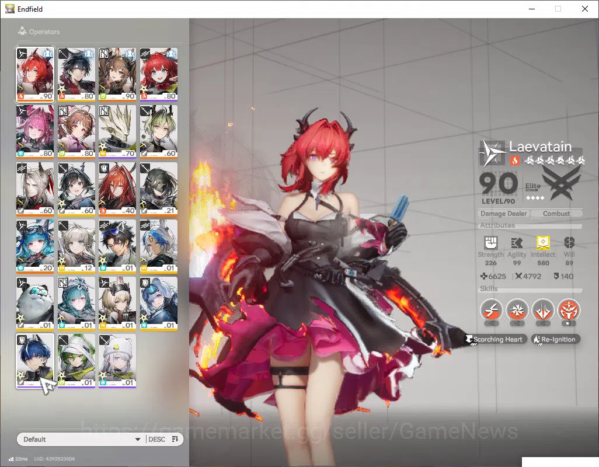Select the black-haired level 80 operator card

(x=76, y=75)
